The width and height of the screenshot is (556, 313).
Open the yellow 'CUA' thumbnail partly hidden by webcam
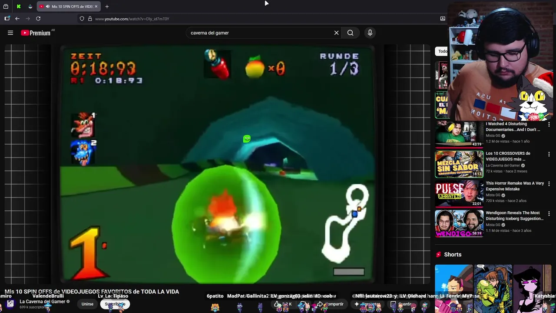pyautogui.click(x=441, y=105)
